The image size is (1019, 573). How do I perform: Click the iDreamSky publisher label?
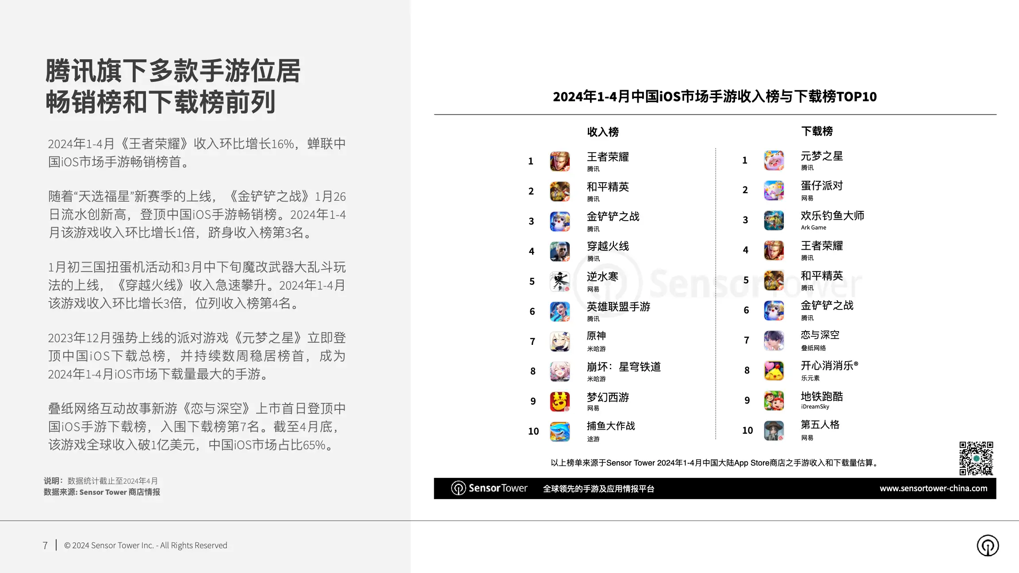pos(815,407)
